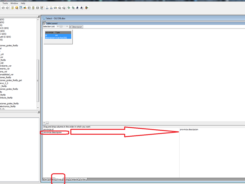The width and height of the screenshot is (245, 184).
Task: Select the tree item ending in .pbl (C:\IDS)
Action: click(5, 37)
